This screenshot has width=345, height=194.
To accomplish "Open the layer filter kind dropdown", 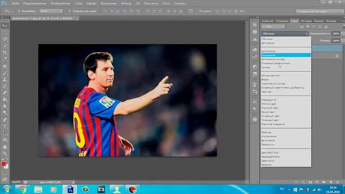I will [x=273, y=26].
